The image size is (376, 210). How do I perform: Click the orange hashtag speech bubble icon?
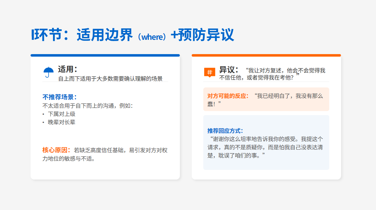(210, 72)
